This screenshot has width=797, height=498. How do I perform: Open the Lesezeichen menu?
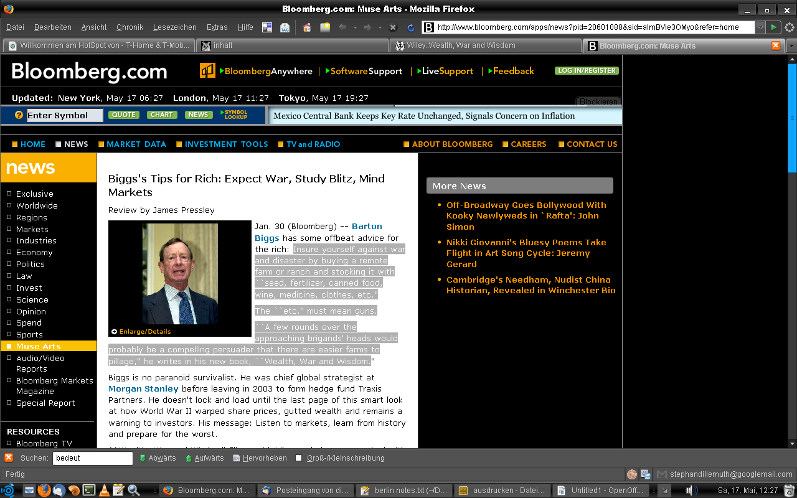[x=175, y=27]
